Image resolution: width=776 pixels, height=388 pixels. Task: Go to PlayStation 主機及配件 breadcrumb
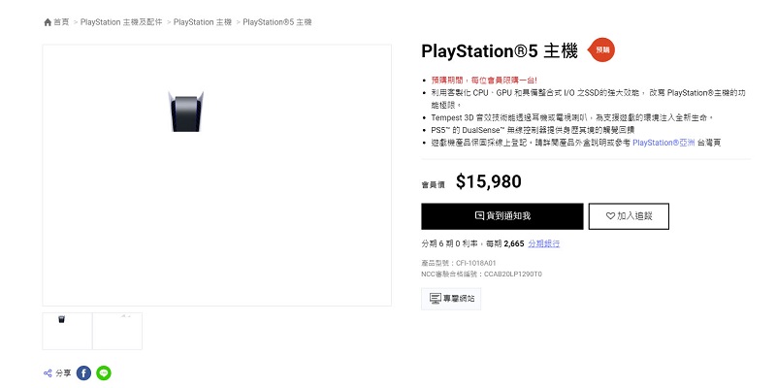(x=121, y=21)
